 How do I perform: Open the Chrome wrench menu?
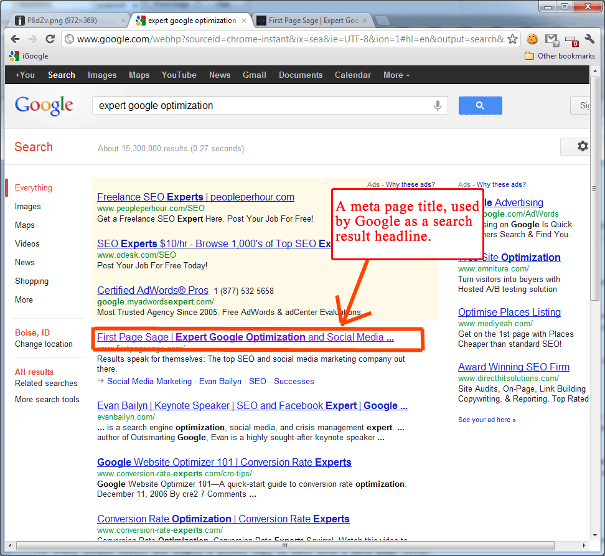(x=589, y=39)
